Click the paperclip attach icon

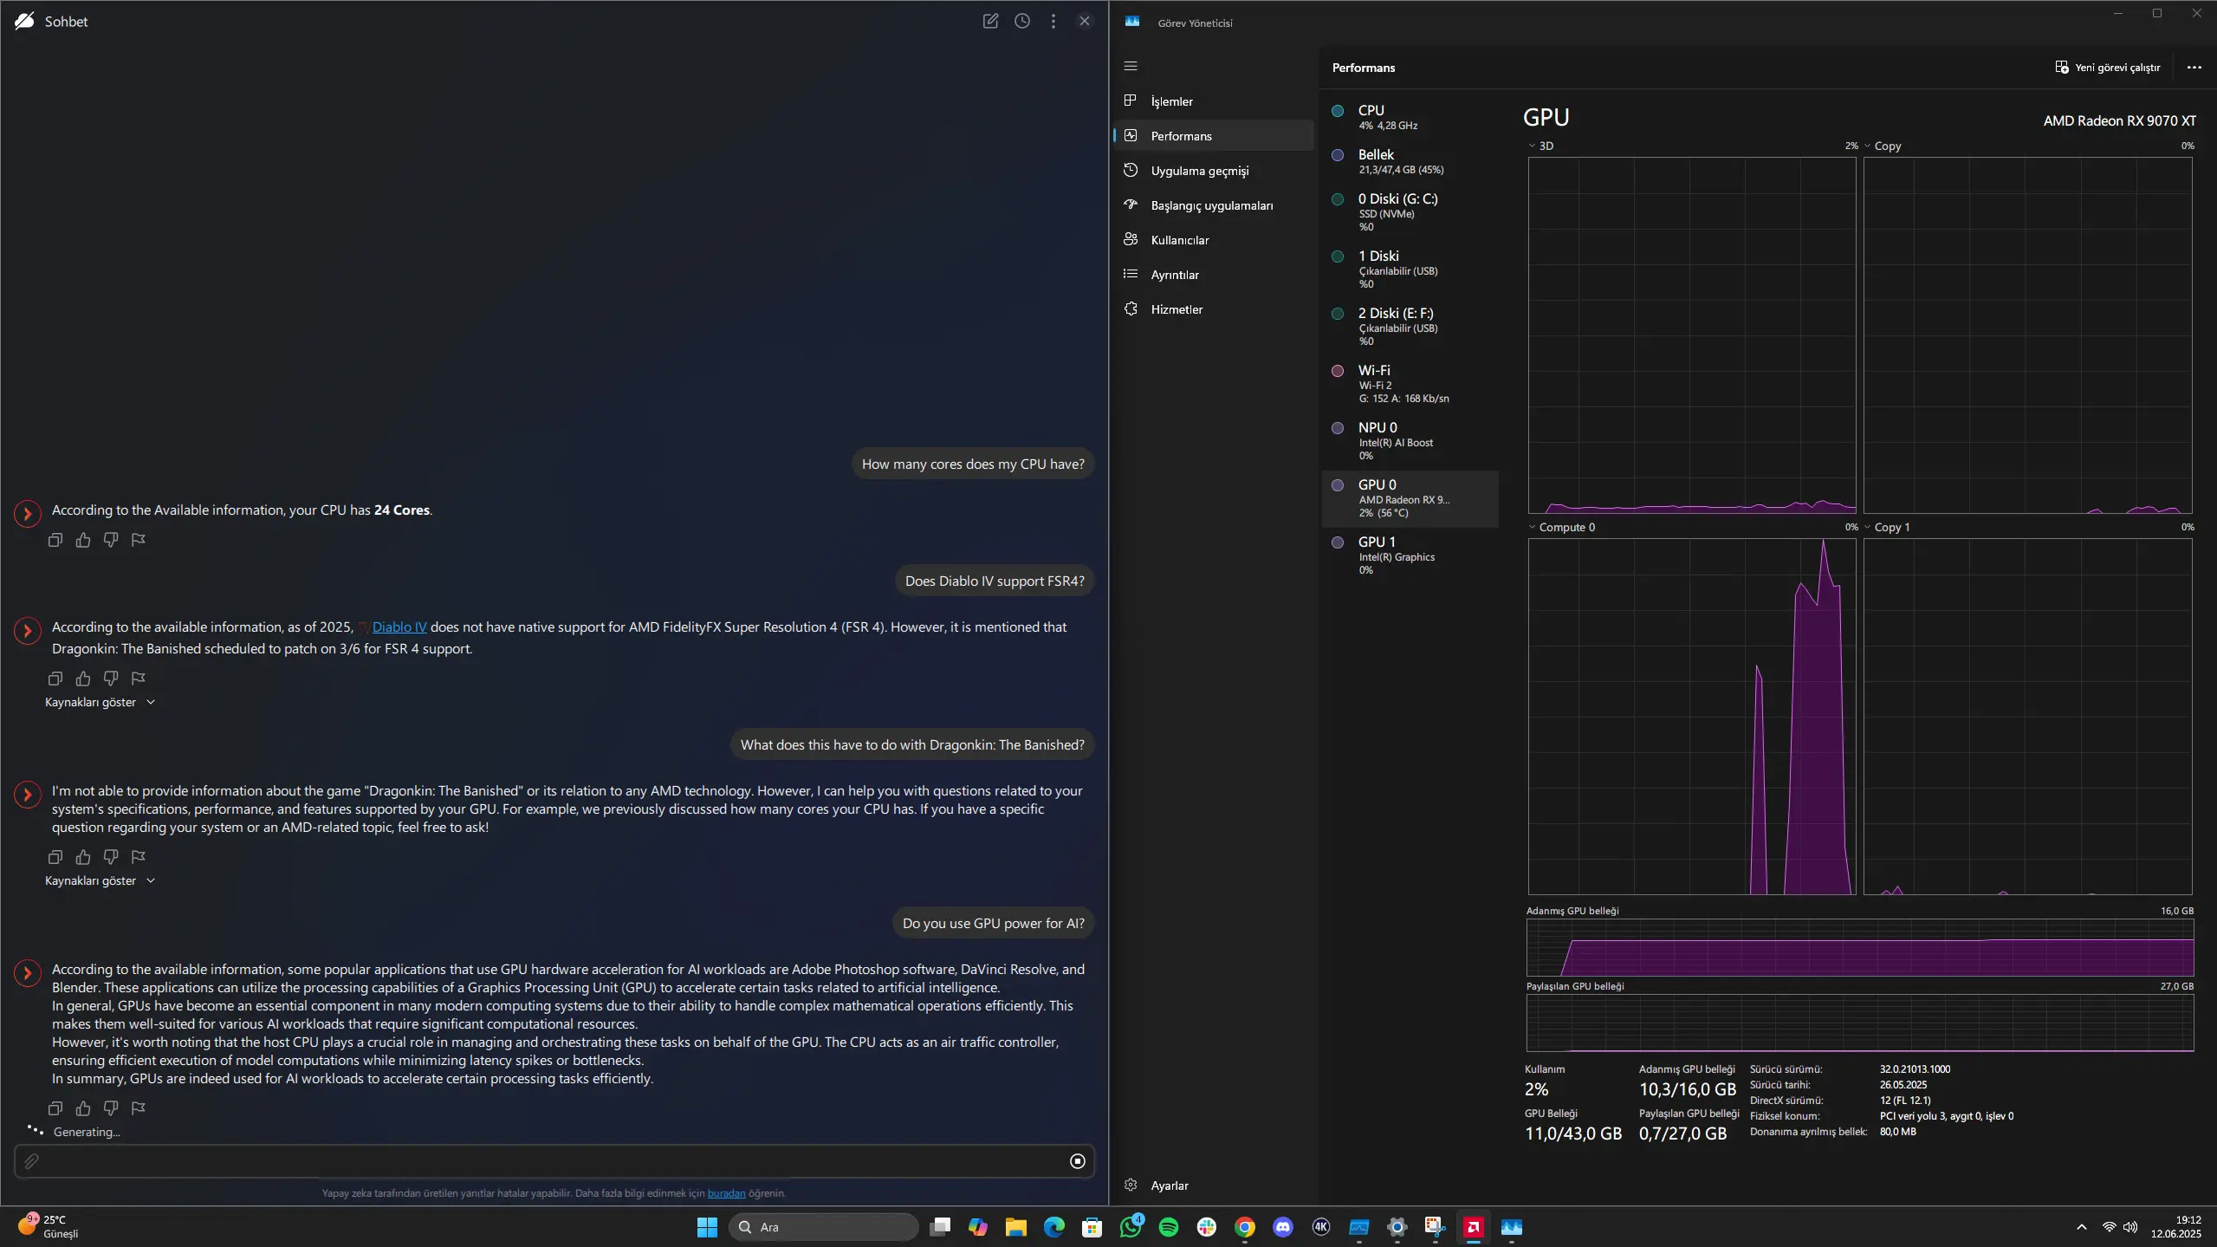[31, 1161]
